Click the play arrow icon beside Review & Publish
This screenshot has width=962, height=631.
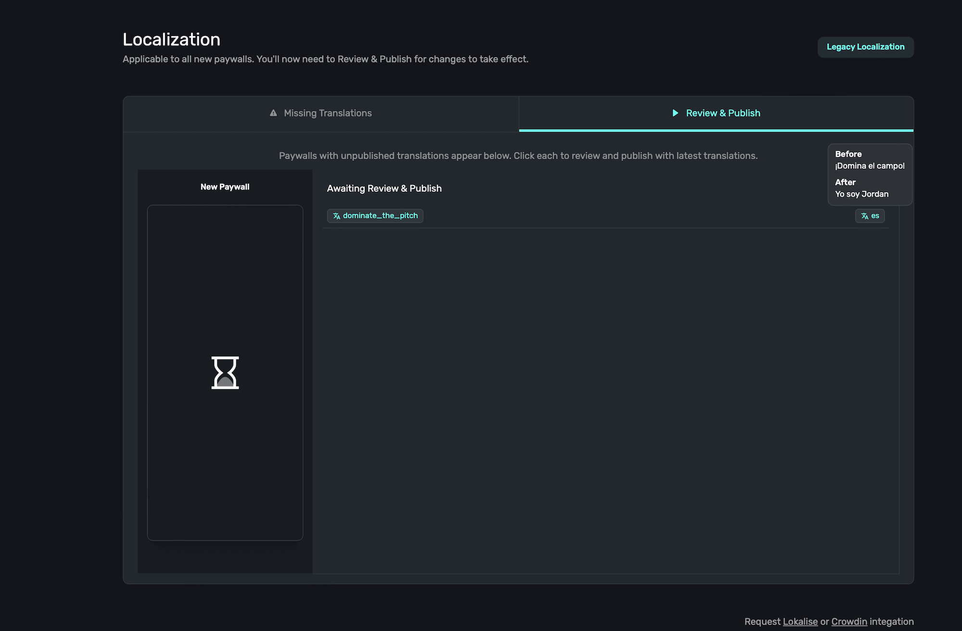tap(675, 113)
